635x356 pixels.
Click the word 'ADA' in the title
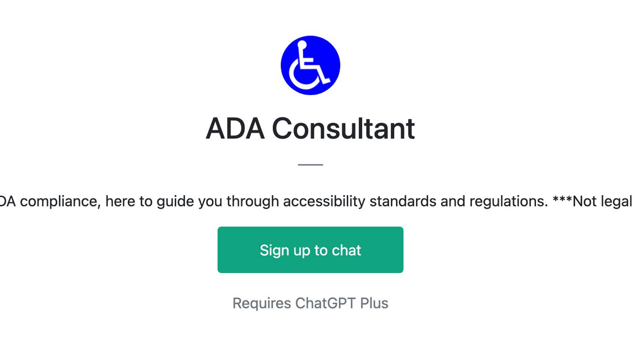coord(235,128)
